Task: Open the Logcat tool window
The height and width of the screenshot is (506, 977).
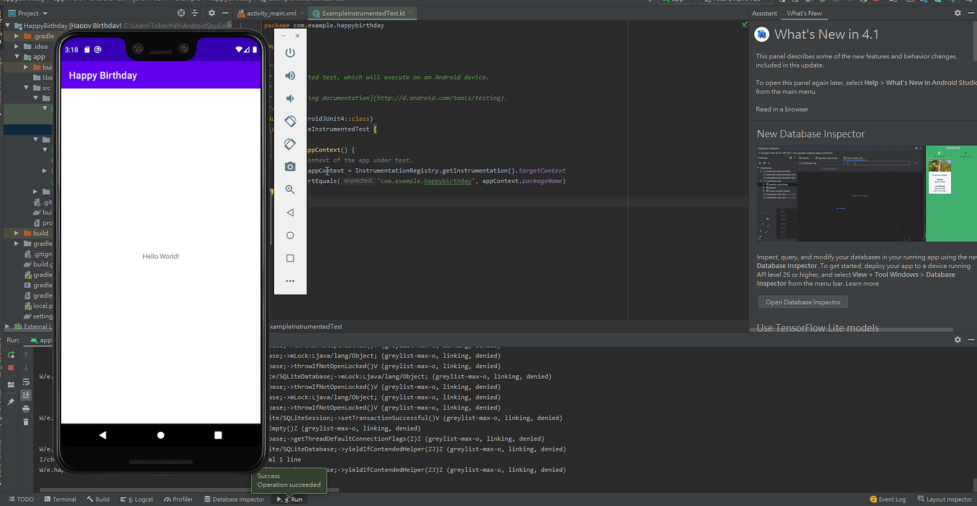Action: click(137, 499)
